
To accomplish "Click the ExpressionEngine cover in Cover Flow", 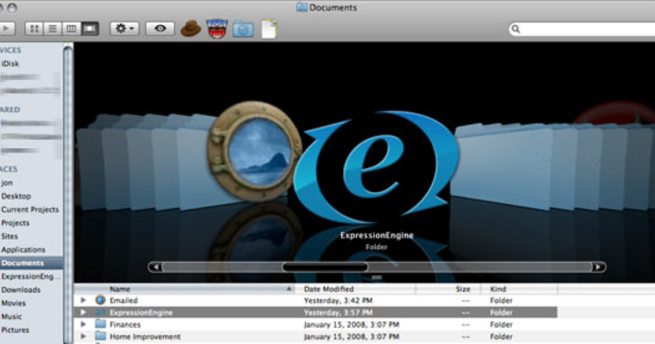I will click(x=377, y=167).
